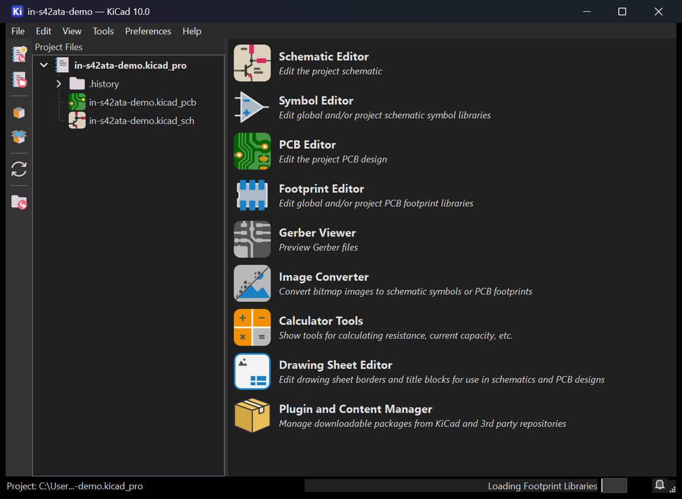This screenshot has height=499, width=682.
Task: Click the 'Schematic Editor' title text
Action: point(324,56)
